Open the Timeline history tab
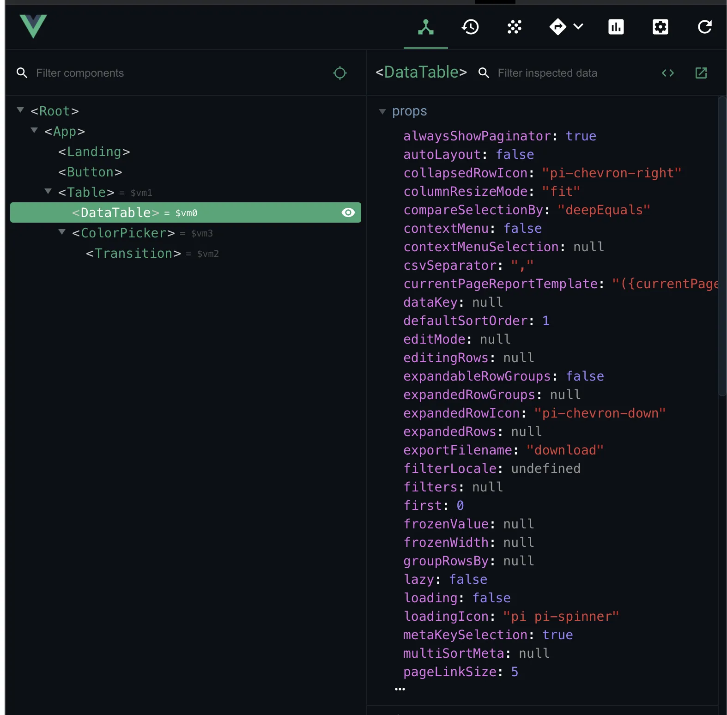This screenshot has height=715, width=727. [x=470, y=27]
